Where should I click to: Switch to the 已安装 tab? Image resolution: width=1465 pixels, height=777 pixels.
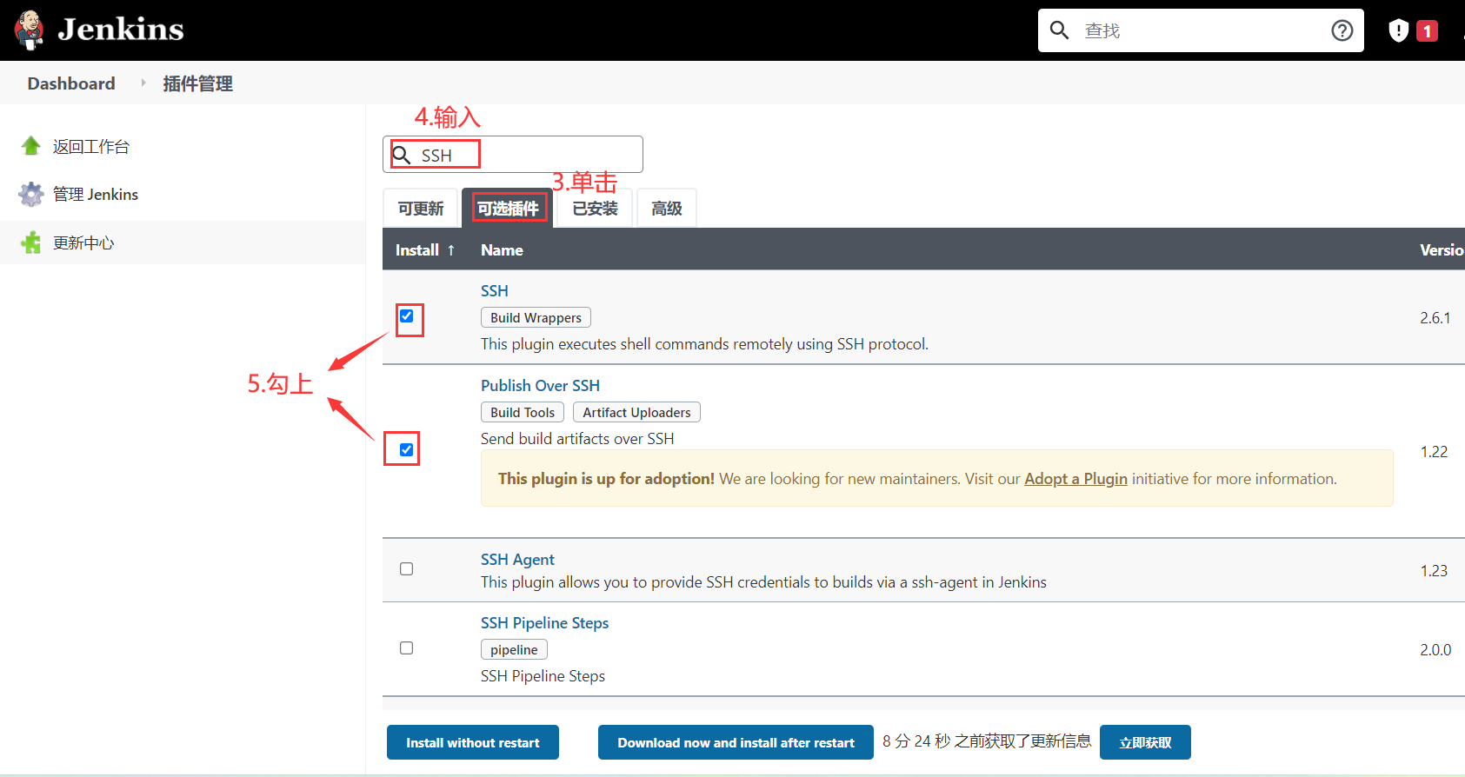click(x=595, y=209)
